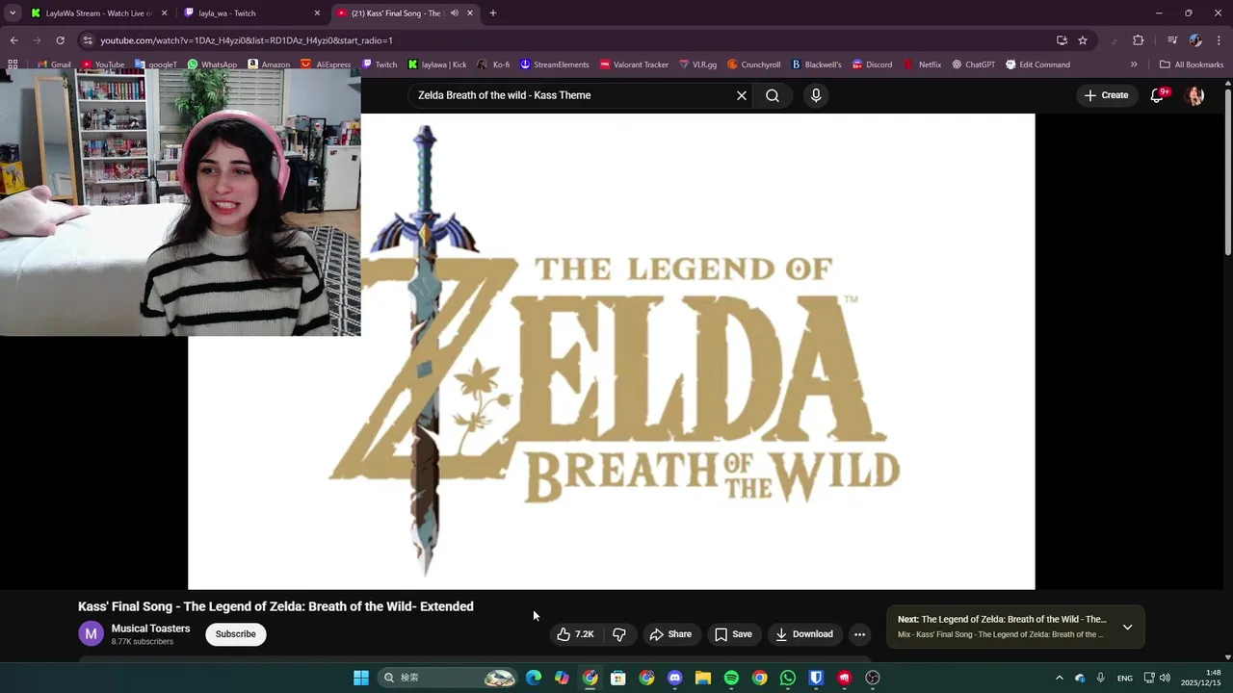Click Windows taskbar search box
Viewport: 1233px width, 693px height.
449,678
